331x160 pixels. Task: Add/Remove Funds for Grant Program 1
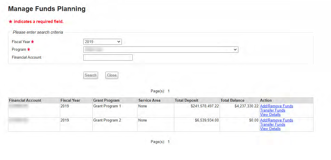[276, 106]
